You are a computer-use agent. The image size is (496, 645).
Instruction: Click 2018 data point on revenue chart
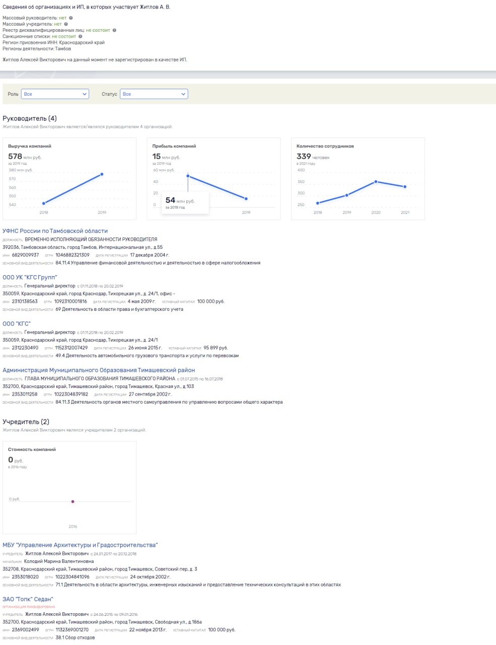click(x=44, y=204)
